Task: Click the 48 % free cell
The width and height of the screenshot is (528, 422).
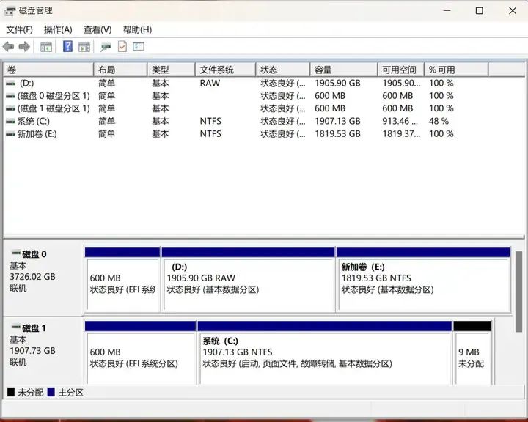Action: (x=439, y=121)
